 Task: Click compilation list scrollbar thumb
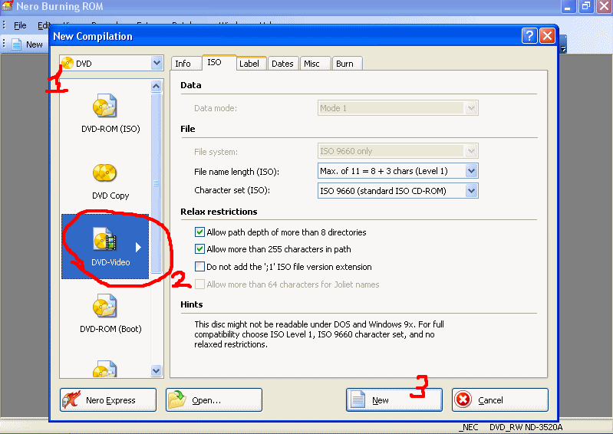(156, 183)
